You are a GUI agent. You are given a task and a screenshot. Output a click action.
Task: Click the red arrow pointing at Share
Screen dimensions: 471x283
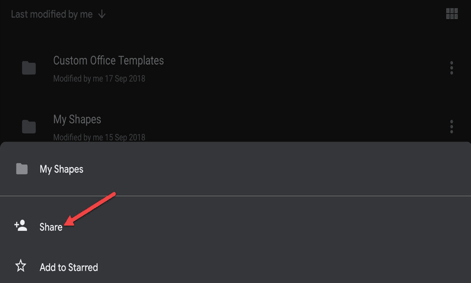(90, 209)
